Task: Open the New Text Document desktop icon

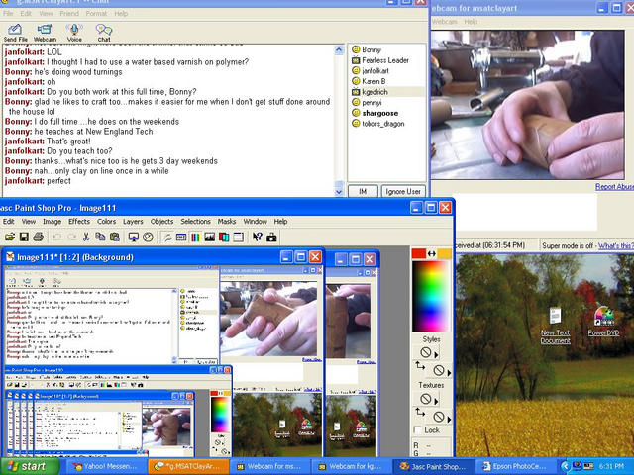Action: [x=555, y=326]
